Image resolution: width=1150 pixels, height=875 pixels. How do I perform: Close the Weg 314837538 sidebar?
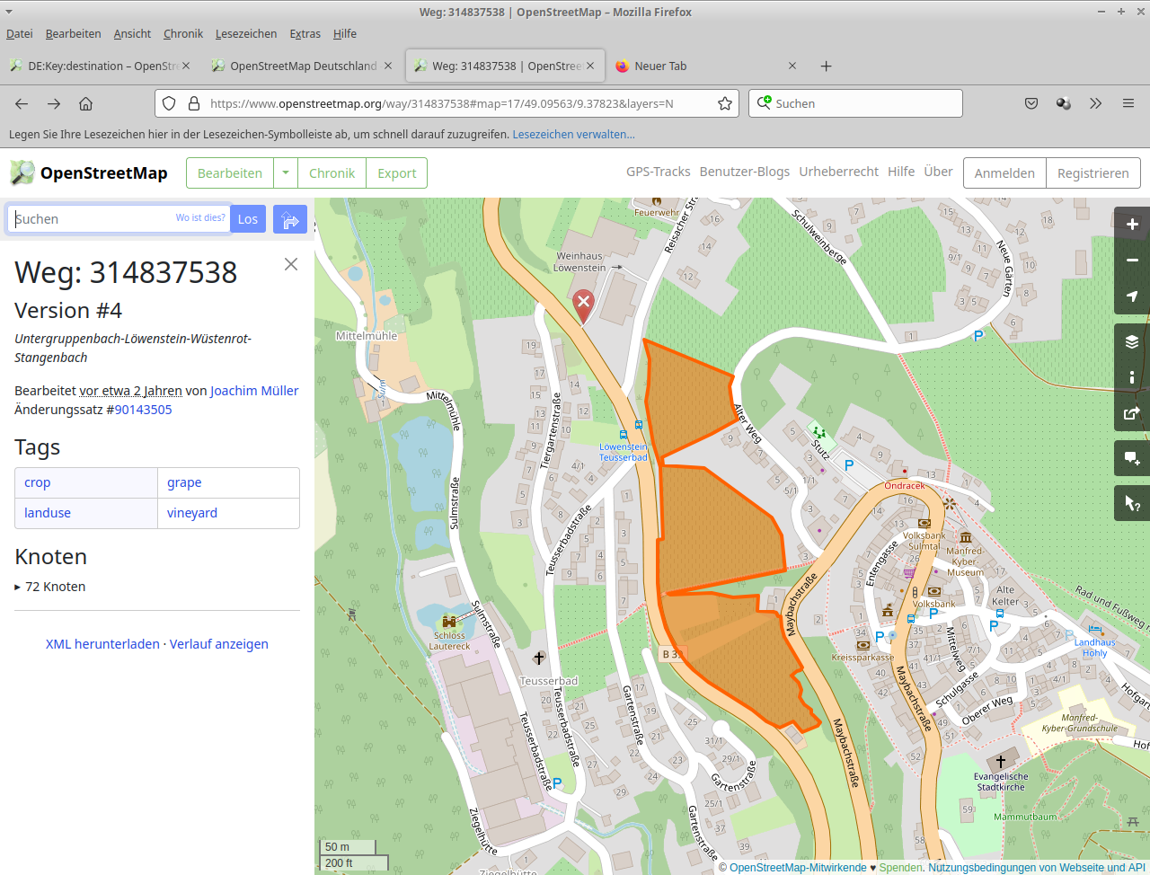coord(290,264)
